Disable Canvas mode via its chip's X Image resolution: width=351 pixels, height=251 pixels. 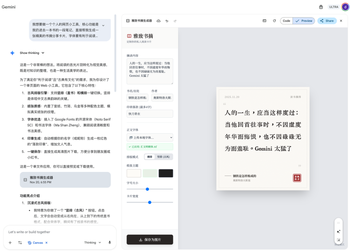pyautogui.click(x=46, y=242)
